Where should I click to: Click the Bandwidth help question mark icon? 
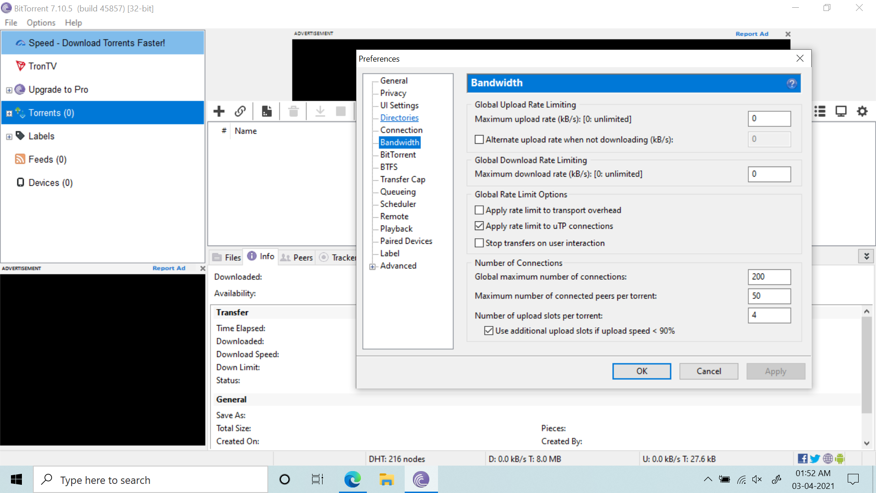click(792, 84)
